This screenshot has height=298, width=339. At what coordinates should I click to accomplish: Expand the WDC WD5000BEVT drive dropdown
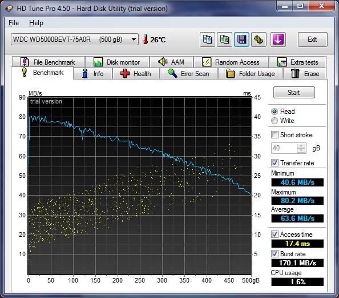[134, 39]
